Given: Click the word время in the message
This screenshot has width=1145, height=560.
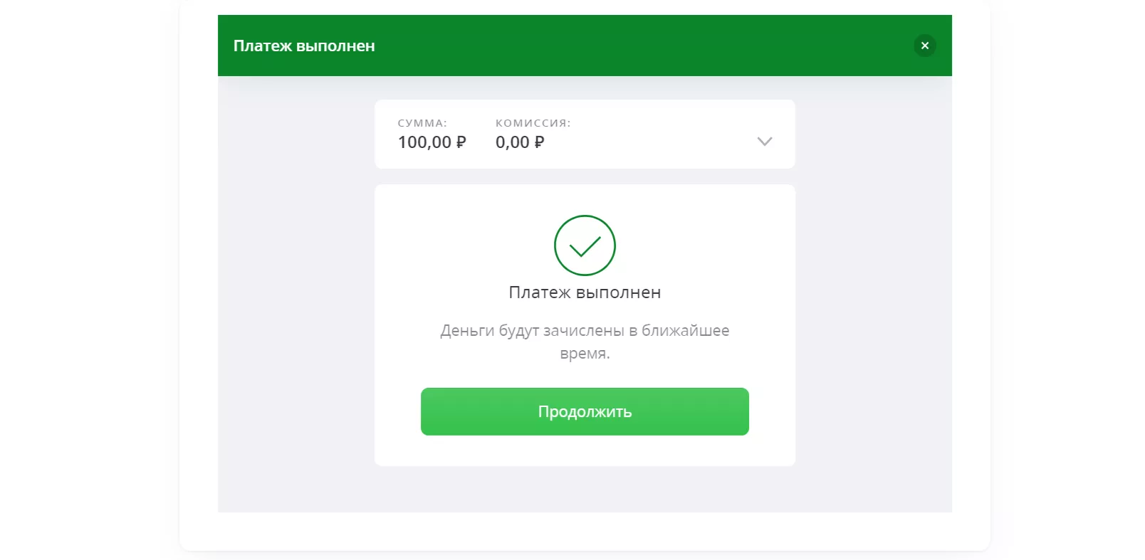Looking at the screenshot, I should click(585, 354).
